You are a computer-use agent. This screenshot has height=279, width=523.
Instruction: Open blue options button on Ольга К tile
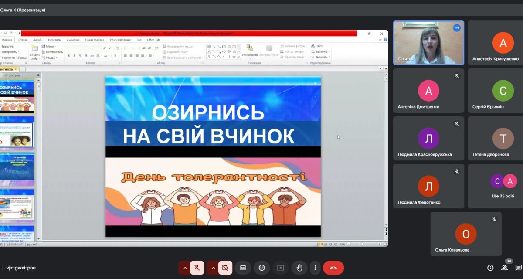pyautogui.click(x=456, y=28)
